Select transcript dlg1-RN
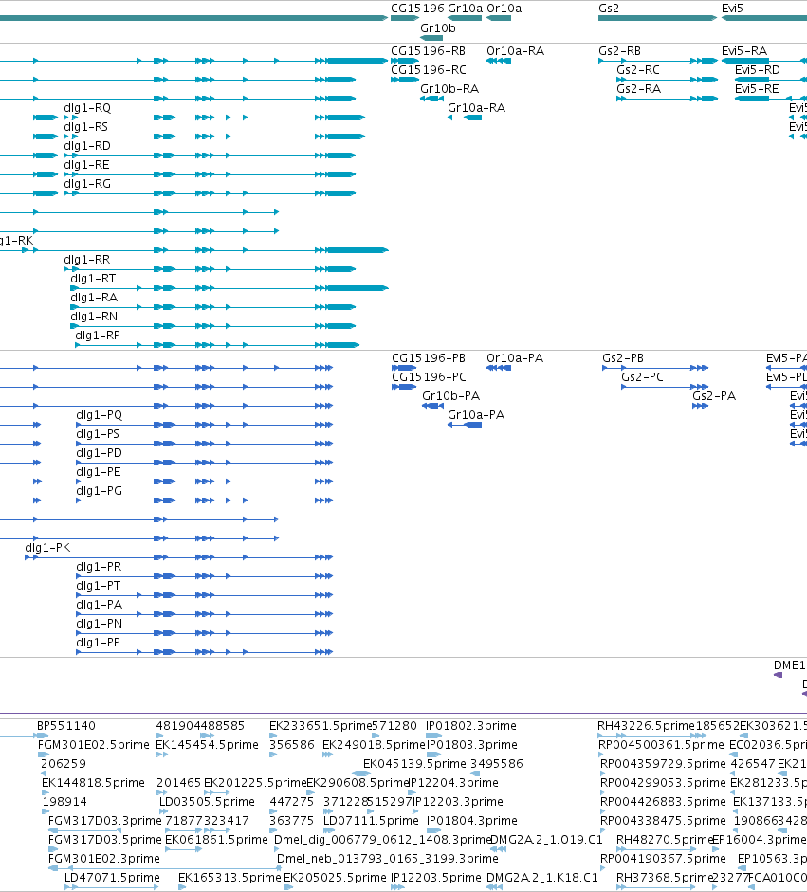 pos(94,317)
